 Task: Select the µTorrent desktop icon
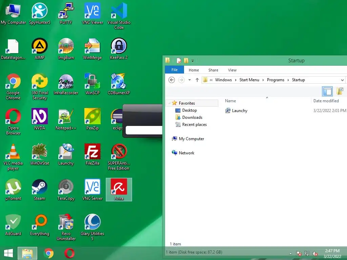coord(13,190)
